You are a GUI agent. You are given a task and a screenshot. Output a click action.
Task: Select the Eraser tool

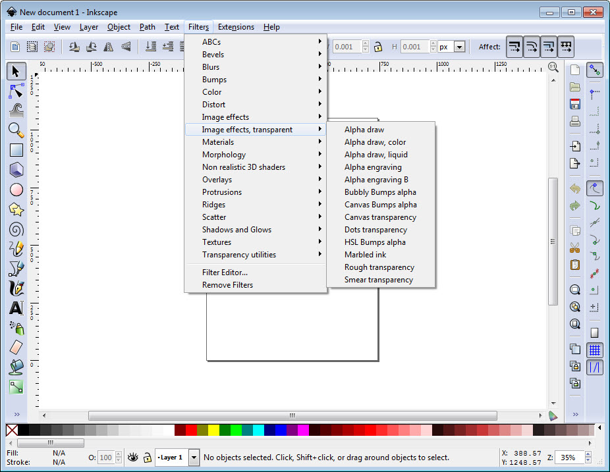(16, 348)
